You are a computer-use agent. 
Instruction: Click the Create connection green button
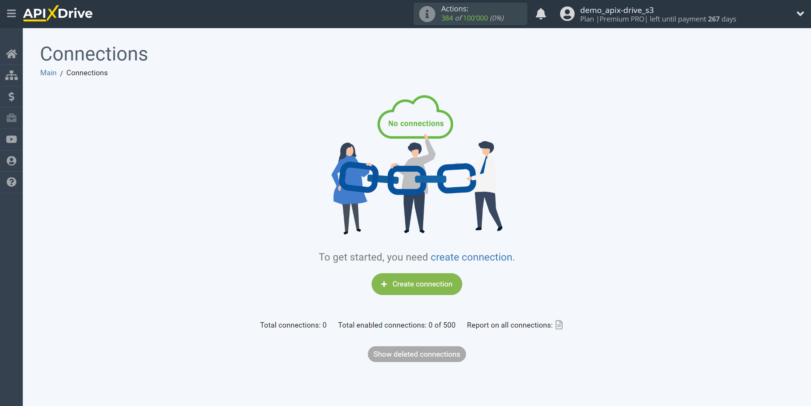pos(416,284)
